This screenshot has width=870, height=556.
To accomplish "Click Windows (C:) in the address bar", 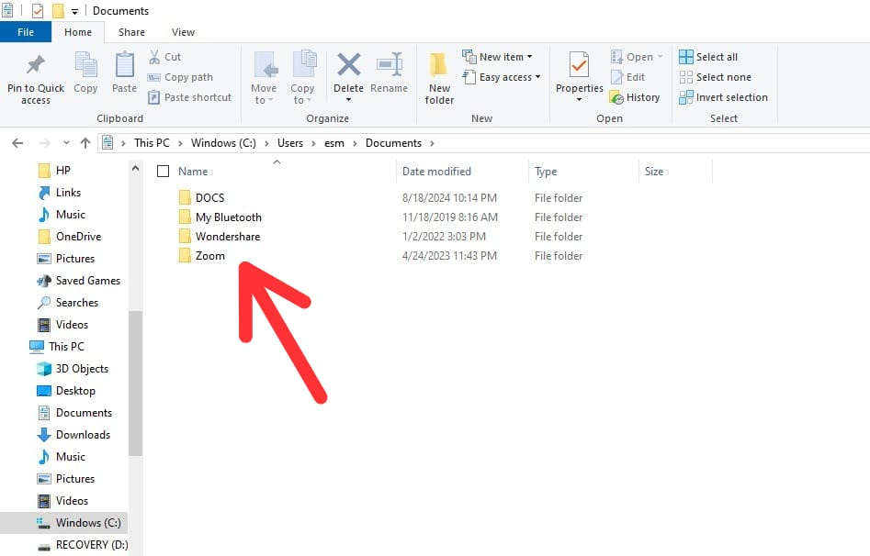I will point(223,143).
